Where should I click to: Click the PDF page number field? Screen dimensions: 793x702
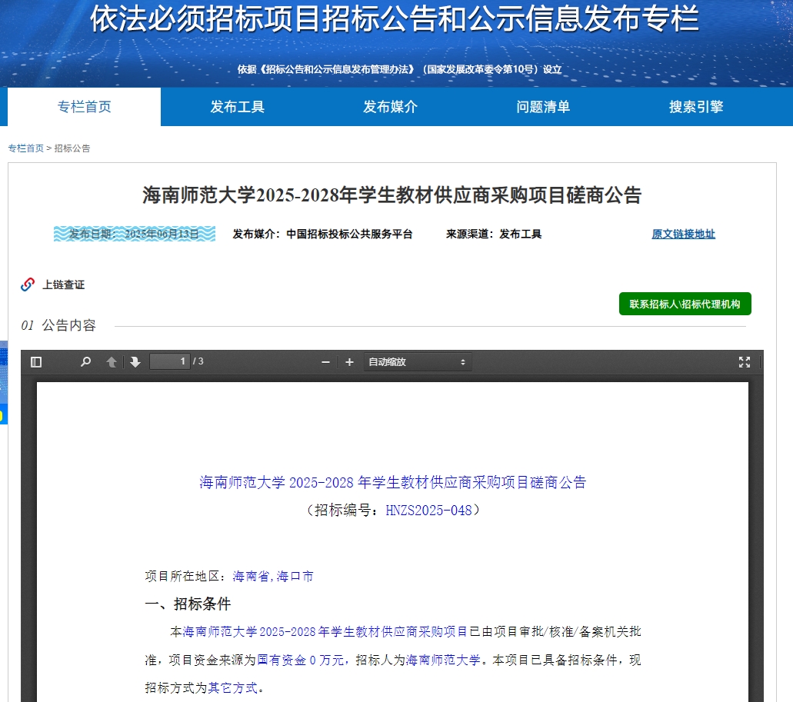169,361
